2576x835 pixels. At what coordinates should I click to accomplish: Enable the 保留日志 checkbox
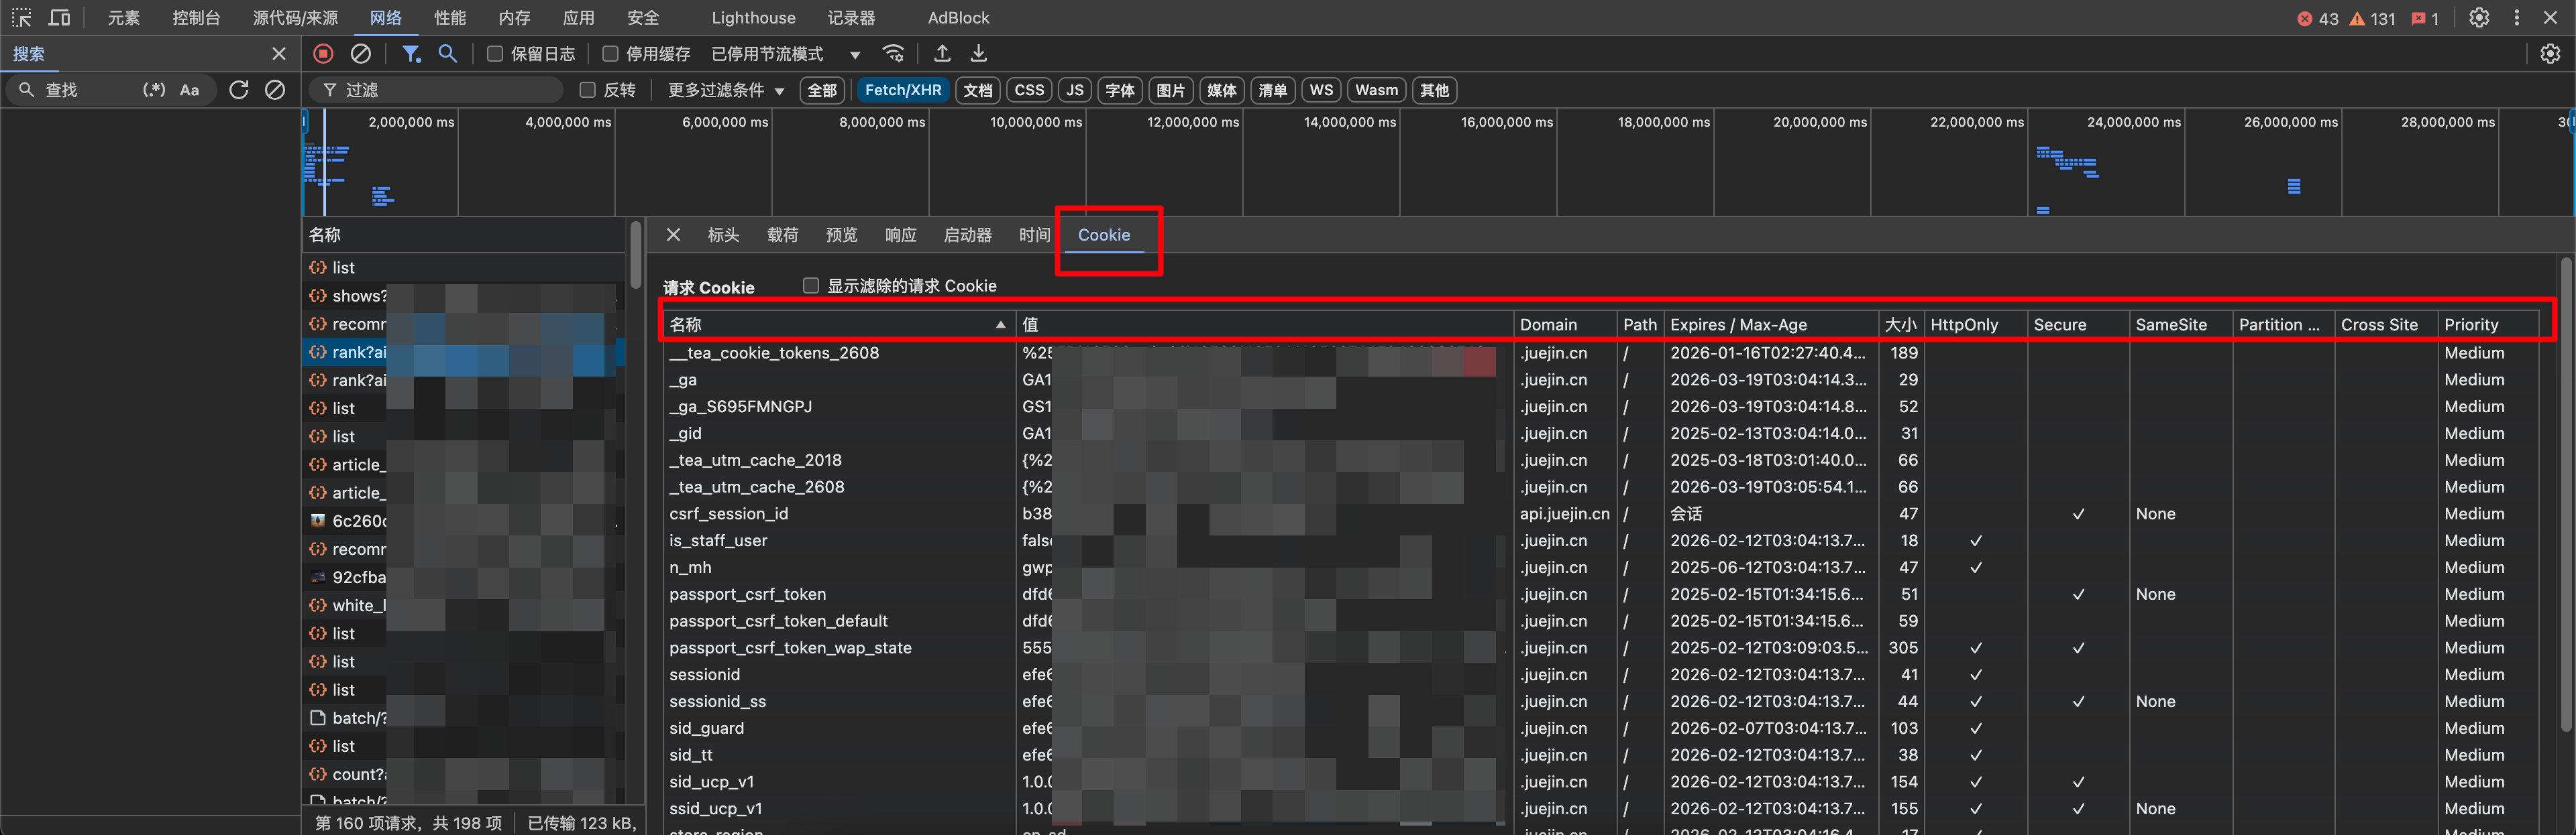click(x=495, y=54)
